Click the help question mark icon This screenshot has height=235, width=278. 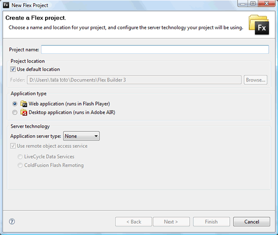(12, 222)
